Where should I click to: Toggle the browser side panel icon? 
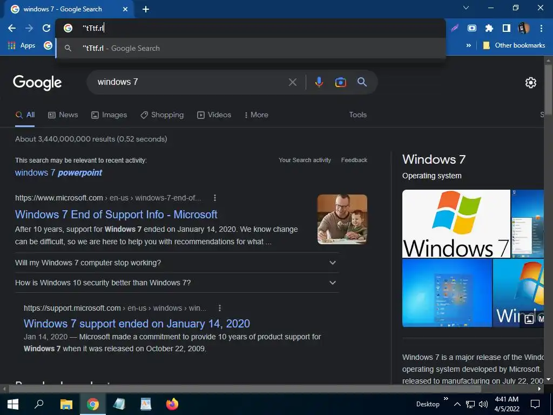pos(507,28)
